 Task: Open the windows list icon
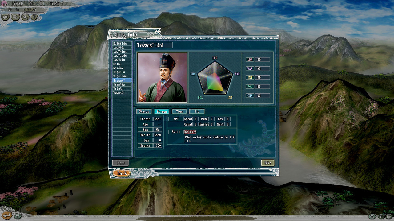[x=15, y=17]
